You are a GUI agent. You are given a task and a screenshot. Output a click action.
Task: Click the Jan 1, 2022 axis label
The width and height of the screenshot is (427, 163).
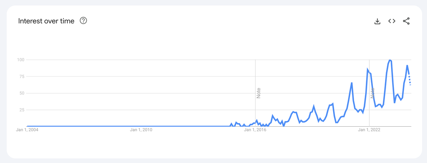(369, 130)
